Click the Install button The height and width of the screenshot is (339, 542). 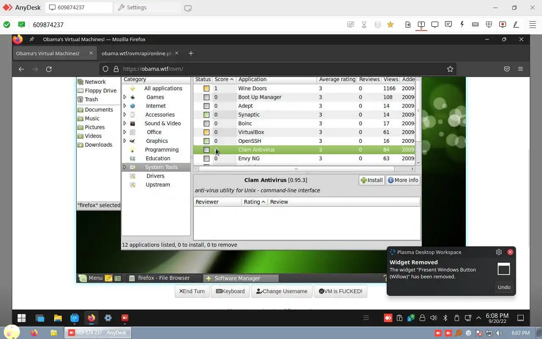[x=372, y=180]
